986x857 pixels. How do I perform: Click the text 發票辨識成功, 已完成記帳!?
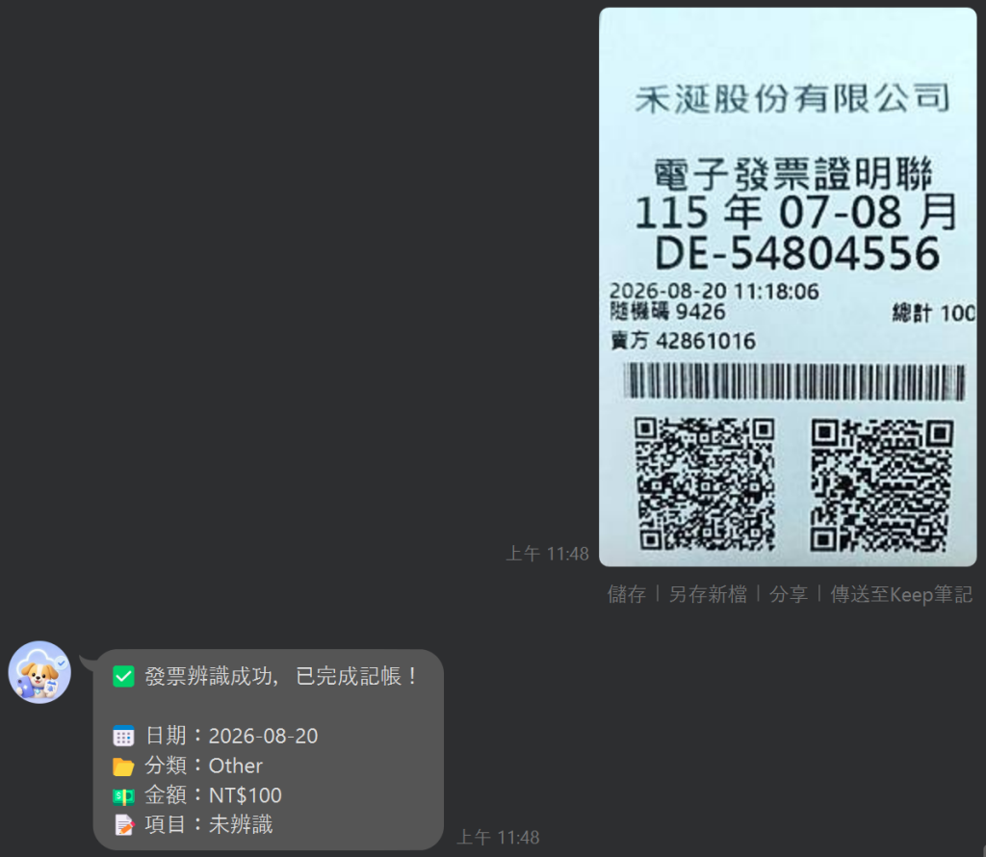point(281,677)
